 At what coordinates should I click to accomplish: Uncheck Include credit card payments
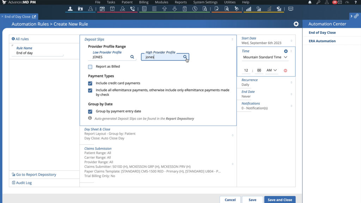tap(90, 83)
